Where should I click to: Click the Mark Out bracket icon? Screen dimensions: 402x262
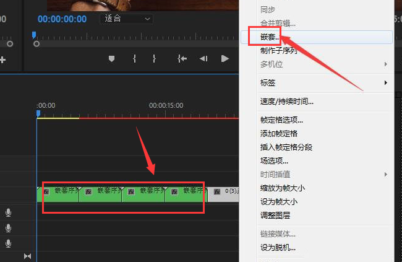[154, 59]
